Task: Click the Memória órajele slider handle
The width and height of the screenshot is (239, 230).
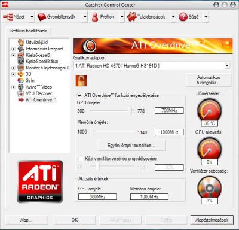Action: 93,132
